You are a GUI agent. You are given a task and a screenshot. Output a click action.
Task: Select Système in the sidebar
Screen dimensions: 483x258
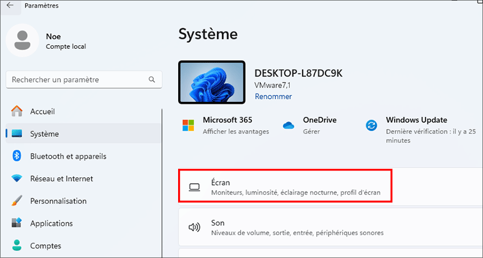(44, 134)
